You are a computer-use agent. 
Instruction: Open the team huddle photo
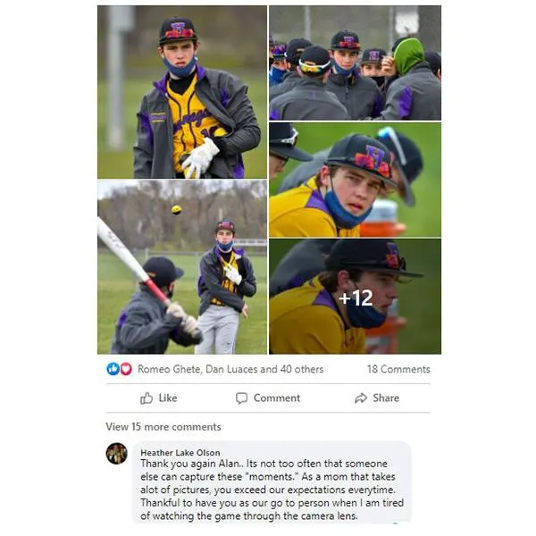[x=355, y=63]
